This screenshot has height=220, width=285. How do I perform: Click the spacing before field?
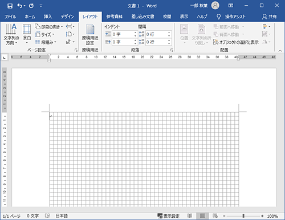157,34
